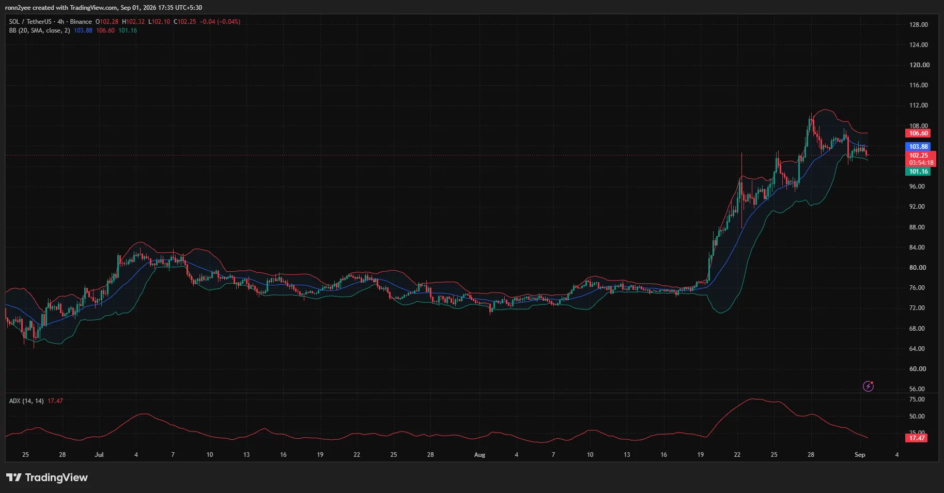Click the 64.00 price axis label

pos(917,349)
